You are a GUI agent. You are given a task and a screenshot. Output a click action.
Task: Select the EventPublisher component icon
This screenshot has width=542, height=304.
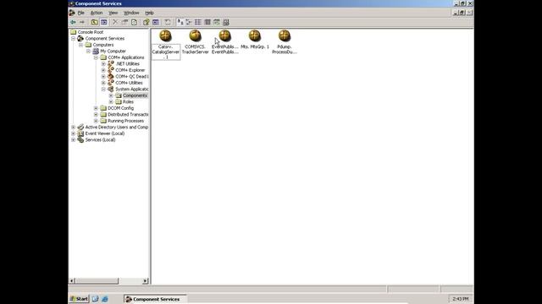tap(225, 35)
